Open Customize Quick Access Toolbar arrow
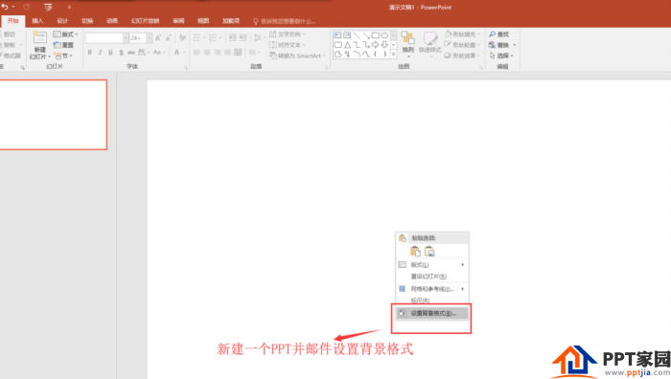This screenshot has height=379, width=671. (69, 7)
